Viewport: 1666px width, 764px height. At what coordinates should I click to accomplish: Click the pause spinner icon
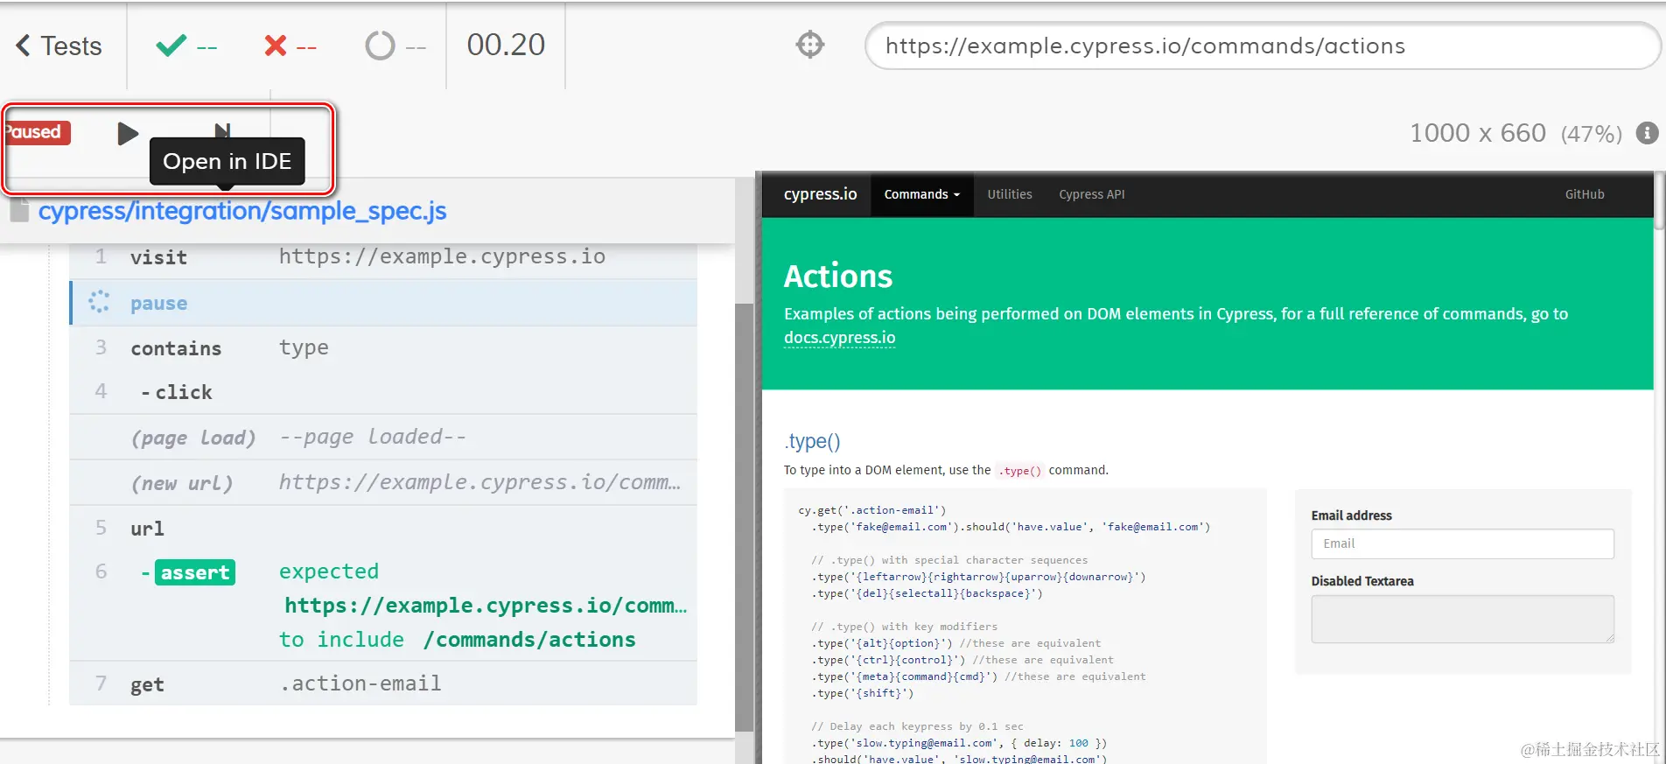click(x=99, y=302)
